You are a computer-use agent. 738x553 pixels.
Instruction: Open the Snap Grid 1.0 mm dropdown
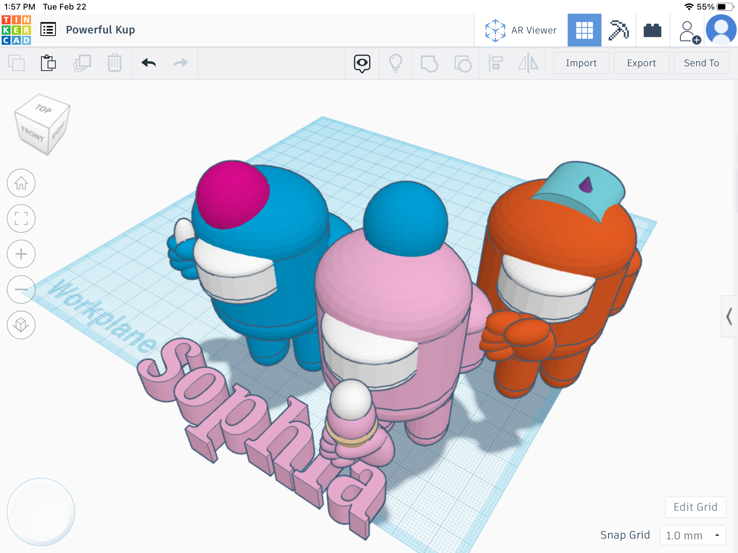tap(693, 535)
